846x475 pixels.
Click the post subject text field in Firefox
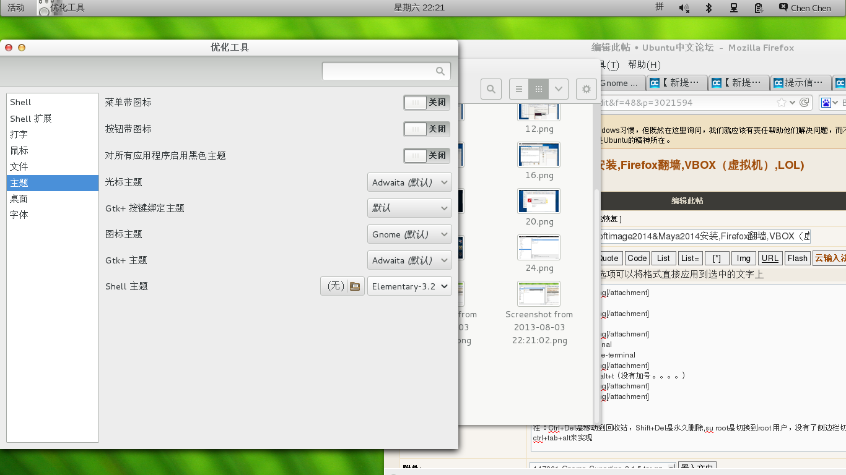pyautogui.click(x=704, y=236)
